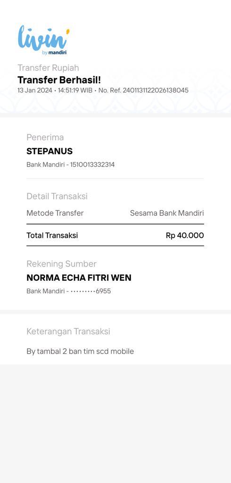Select the date 13 Jan 2024
Screen dimensions: 231x483
35,91
